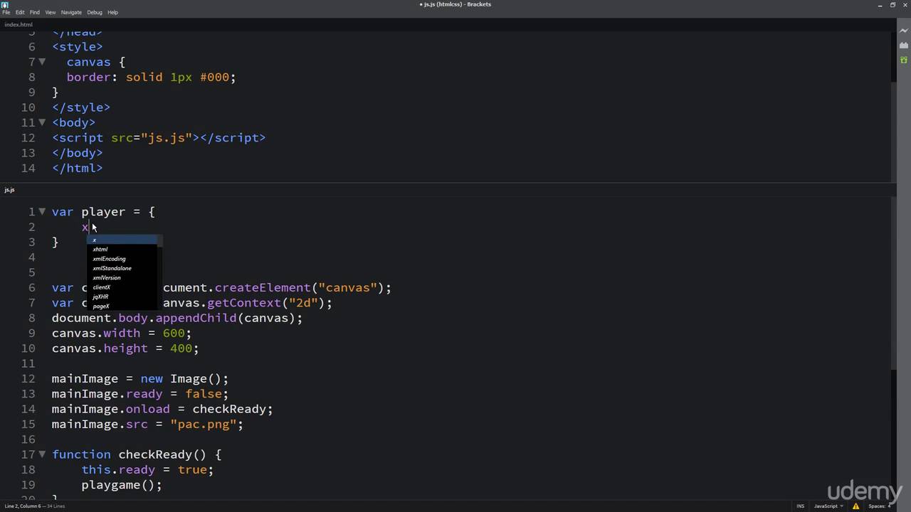Open the Find menu
The image size is (911, 512).
34,12
